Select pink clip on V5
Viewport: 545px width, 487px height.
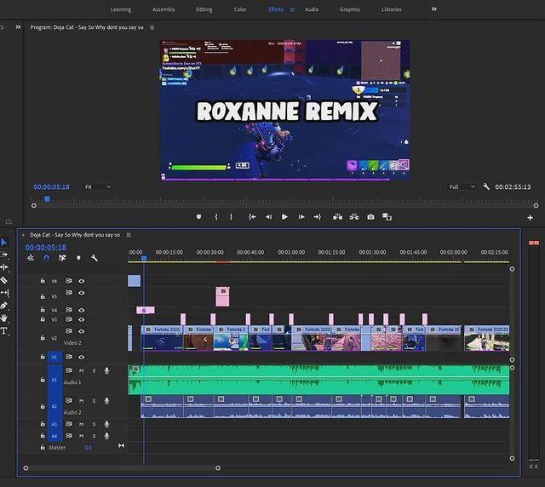coord(222,296)
